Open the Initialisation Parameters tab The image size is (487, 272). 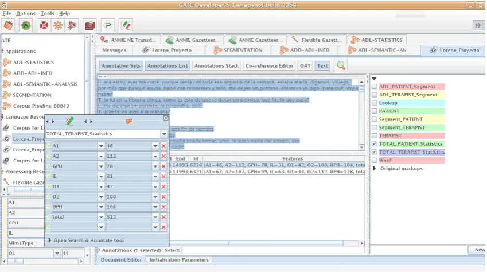tap(179, 260)
